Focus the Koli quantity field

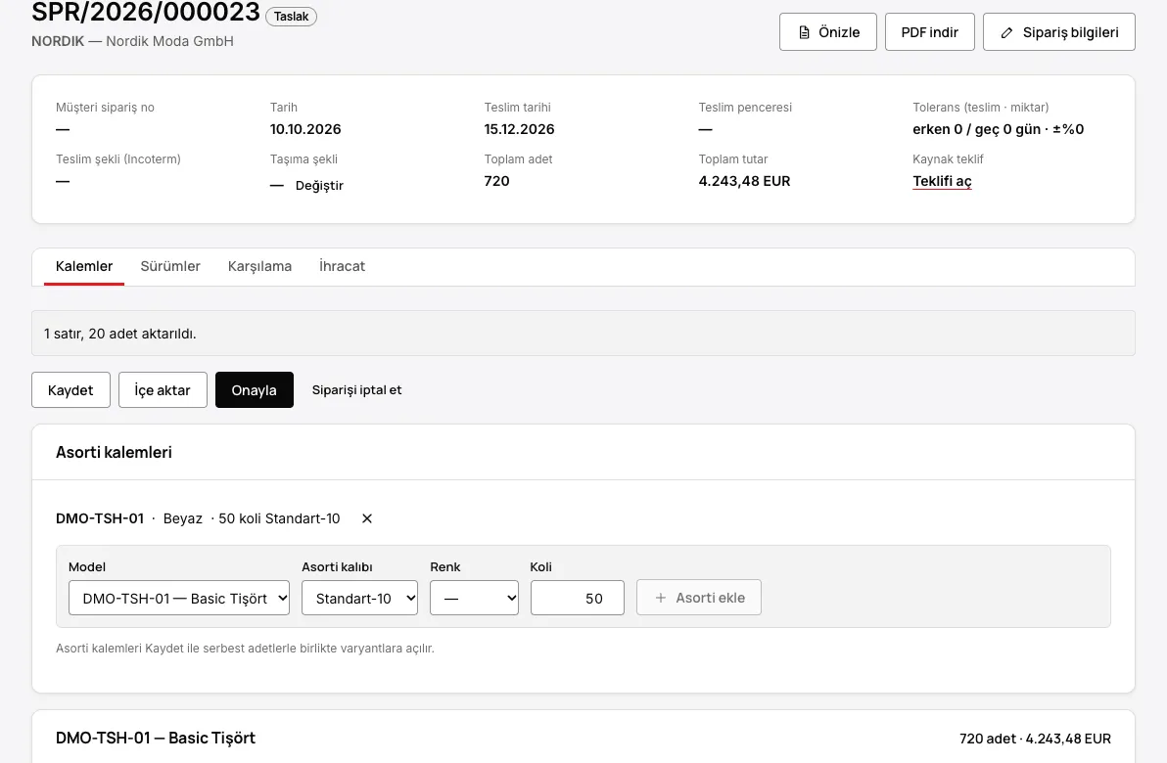pyautogui.click(x=578, y=598)
